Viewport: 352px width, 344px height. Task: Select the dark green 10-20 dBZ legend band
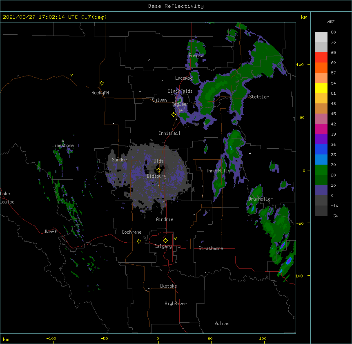tap(321, 180)
